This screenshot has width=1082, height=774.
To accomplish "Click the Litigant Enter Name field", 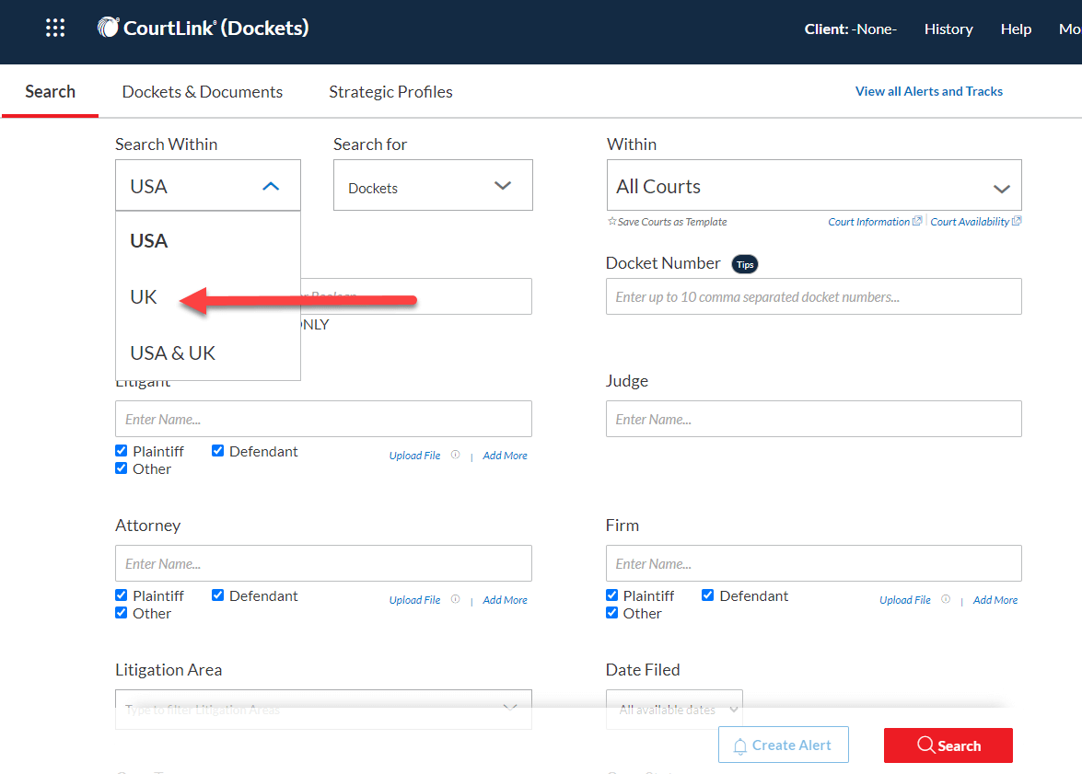I will coord(323,419).
